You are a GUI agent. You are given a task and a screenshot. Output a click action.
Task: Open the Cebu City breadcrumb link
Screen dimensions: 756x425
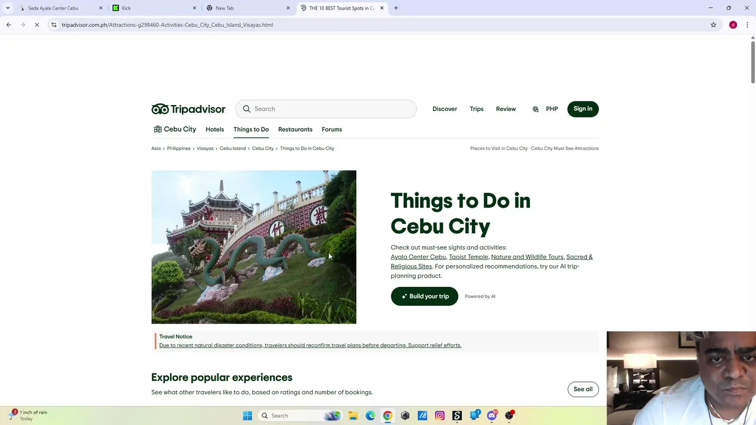click(x=263, y=148)
